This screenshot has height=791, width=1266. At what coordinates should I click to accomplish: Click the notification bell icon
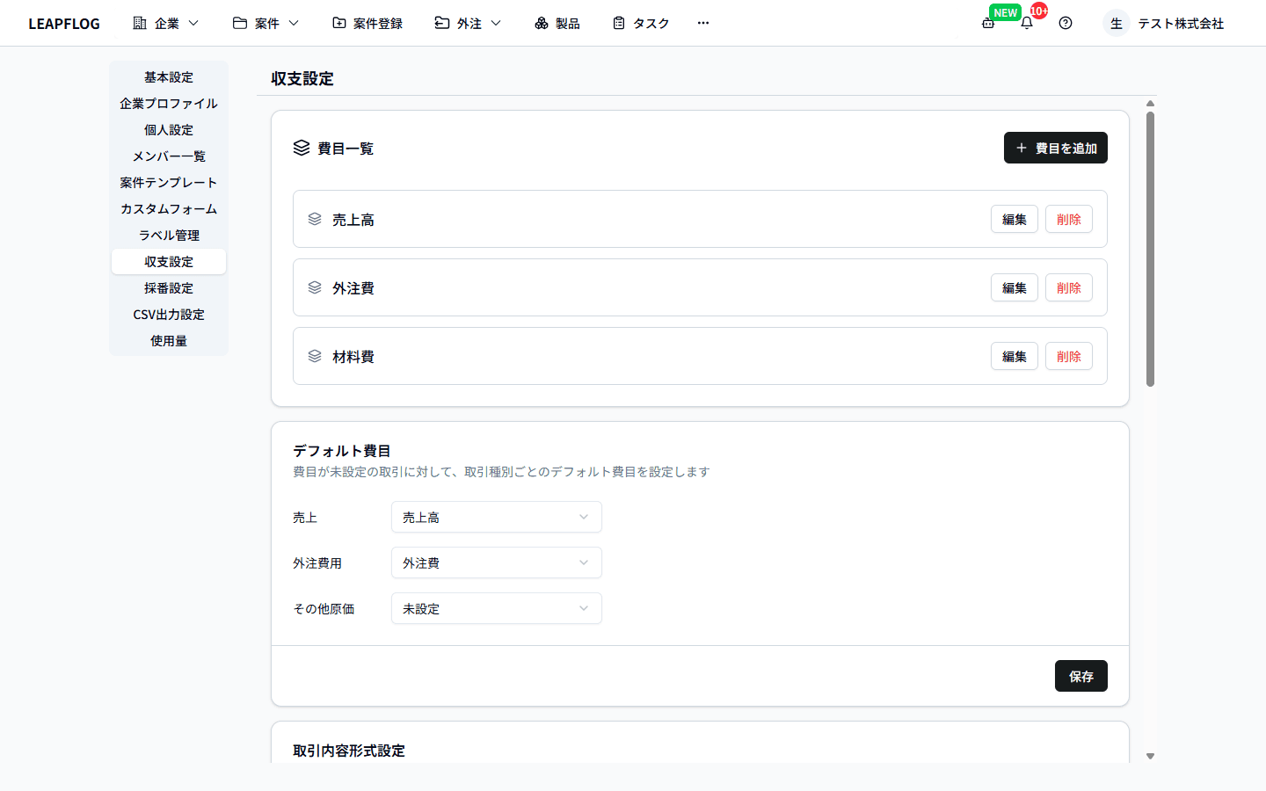[1026, 23]
